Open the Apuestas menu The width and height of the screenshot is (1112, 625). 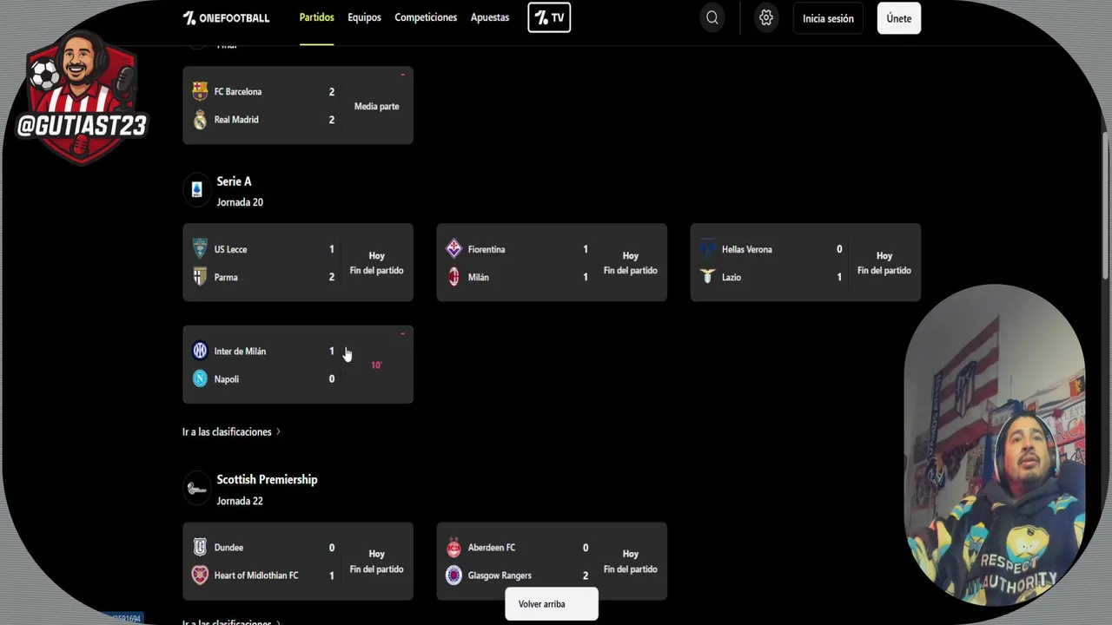click(x=490, y=17)
